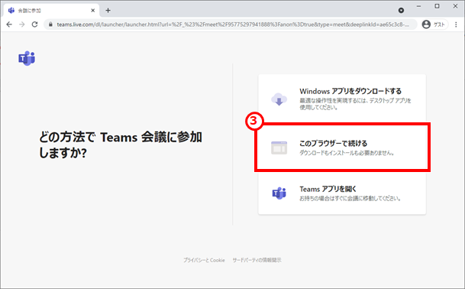Choose Windows アプリをダウンロードする
The width and height of the screenshot is (465, 289).
342,99
